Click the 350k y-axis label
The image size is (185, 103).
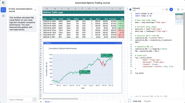pyautogui.click(x=51, y=55)
